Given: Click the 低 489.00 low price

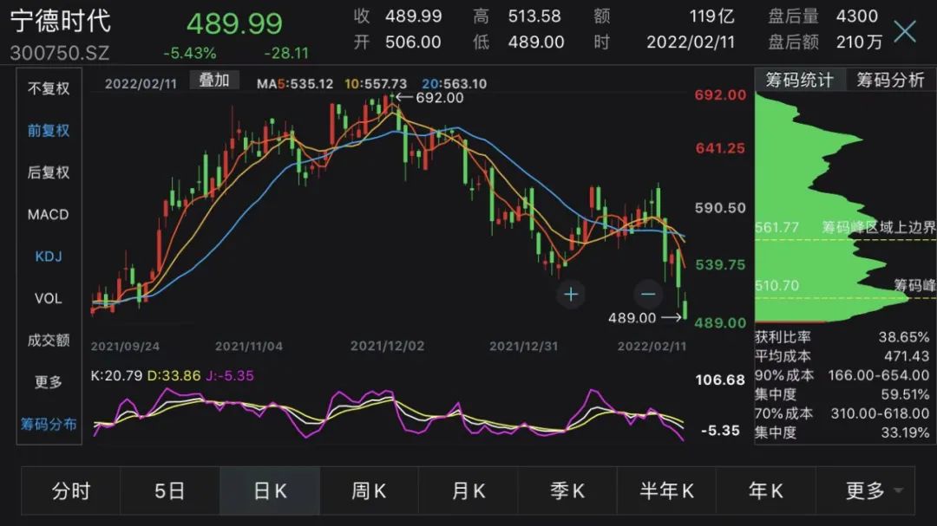Looking at the screenshot, I should click(536, 42).
